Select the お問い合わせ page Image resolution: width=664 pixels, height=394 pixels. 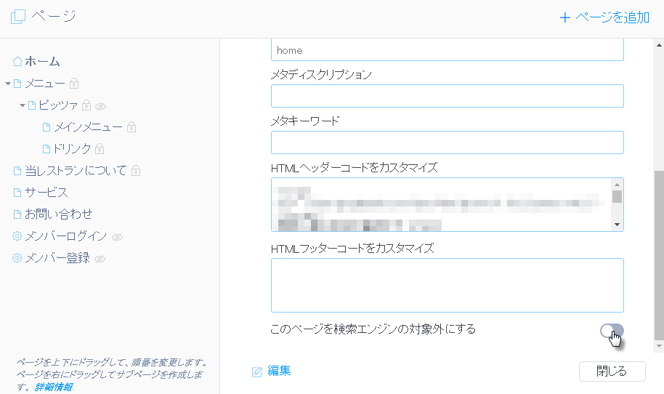(x=58, y=214)
